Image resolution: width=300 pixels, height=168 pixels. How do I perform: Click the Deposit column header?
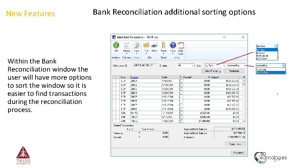click(215, 77)
